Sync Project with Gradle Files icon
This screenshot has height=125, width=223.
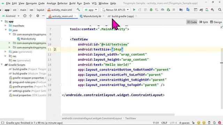pos(201,10)
